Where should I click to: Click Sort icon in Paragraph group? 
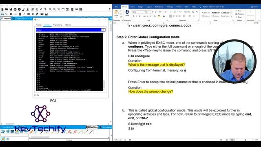point(193,12)
